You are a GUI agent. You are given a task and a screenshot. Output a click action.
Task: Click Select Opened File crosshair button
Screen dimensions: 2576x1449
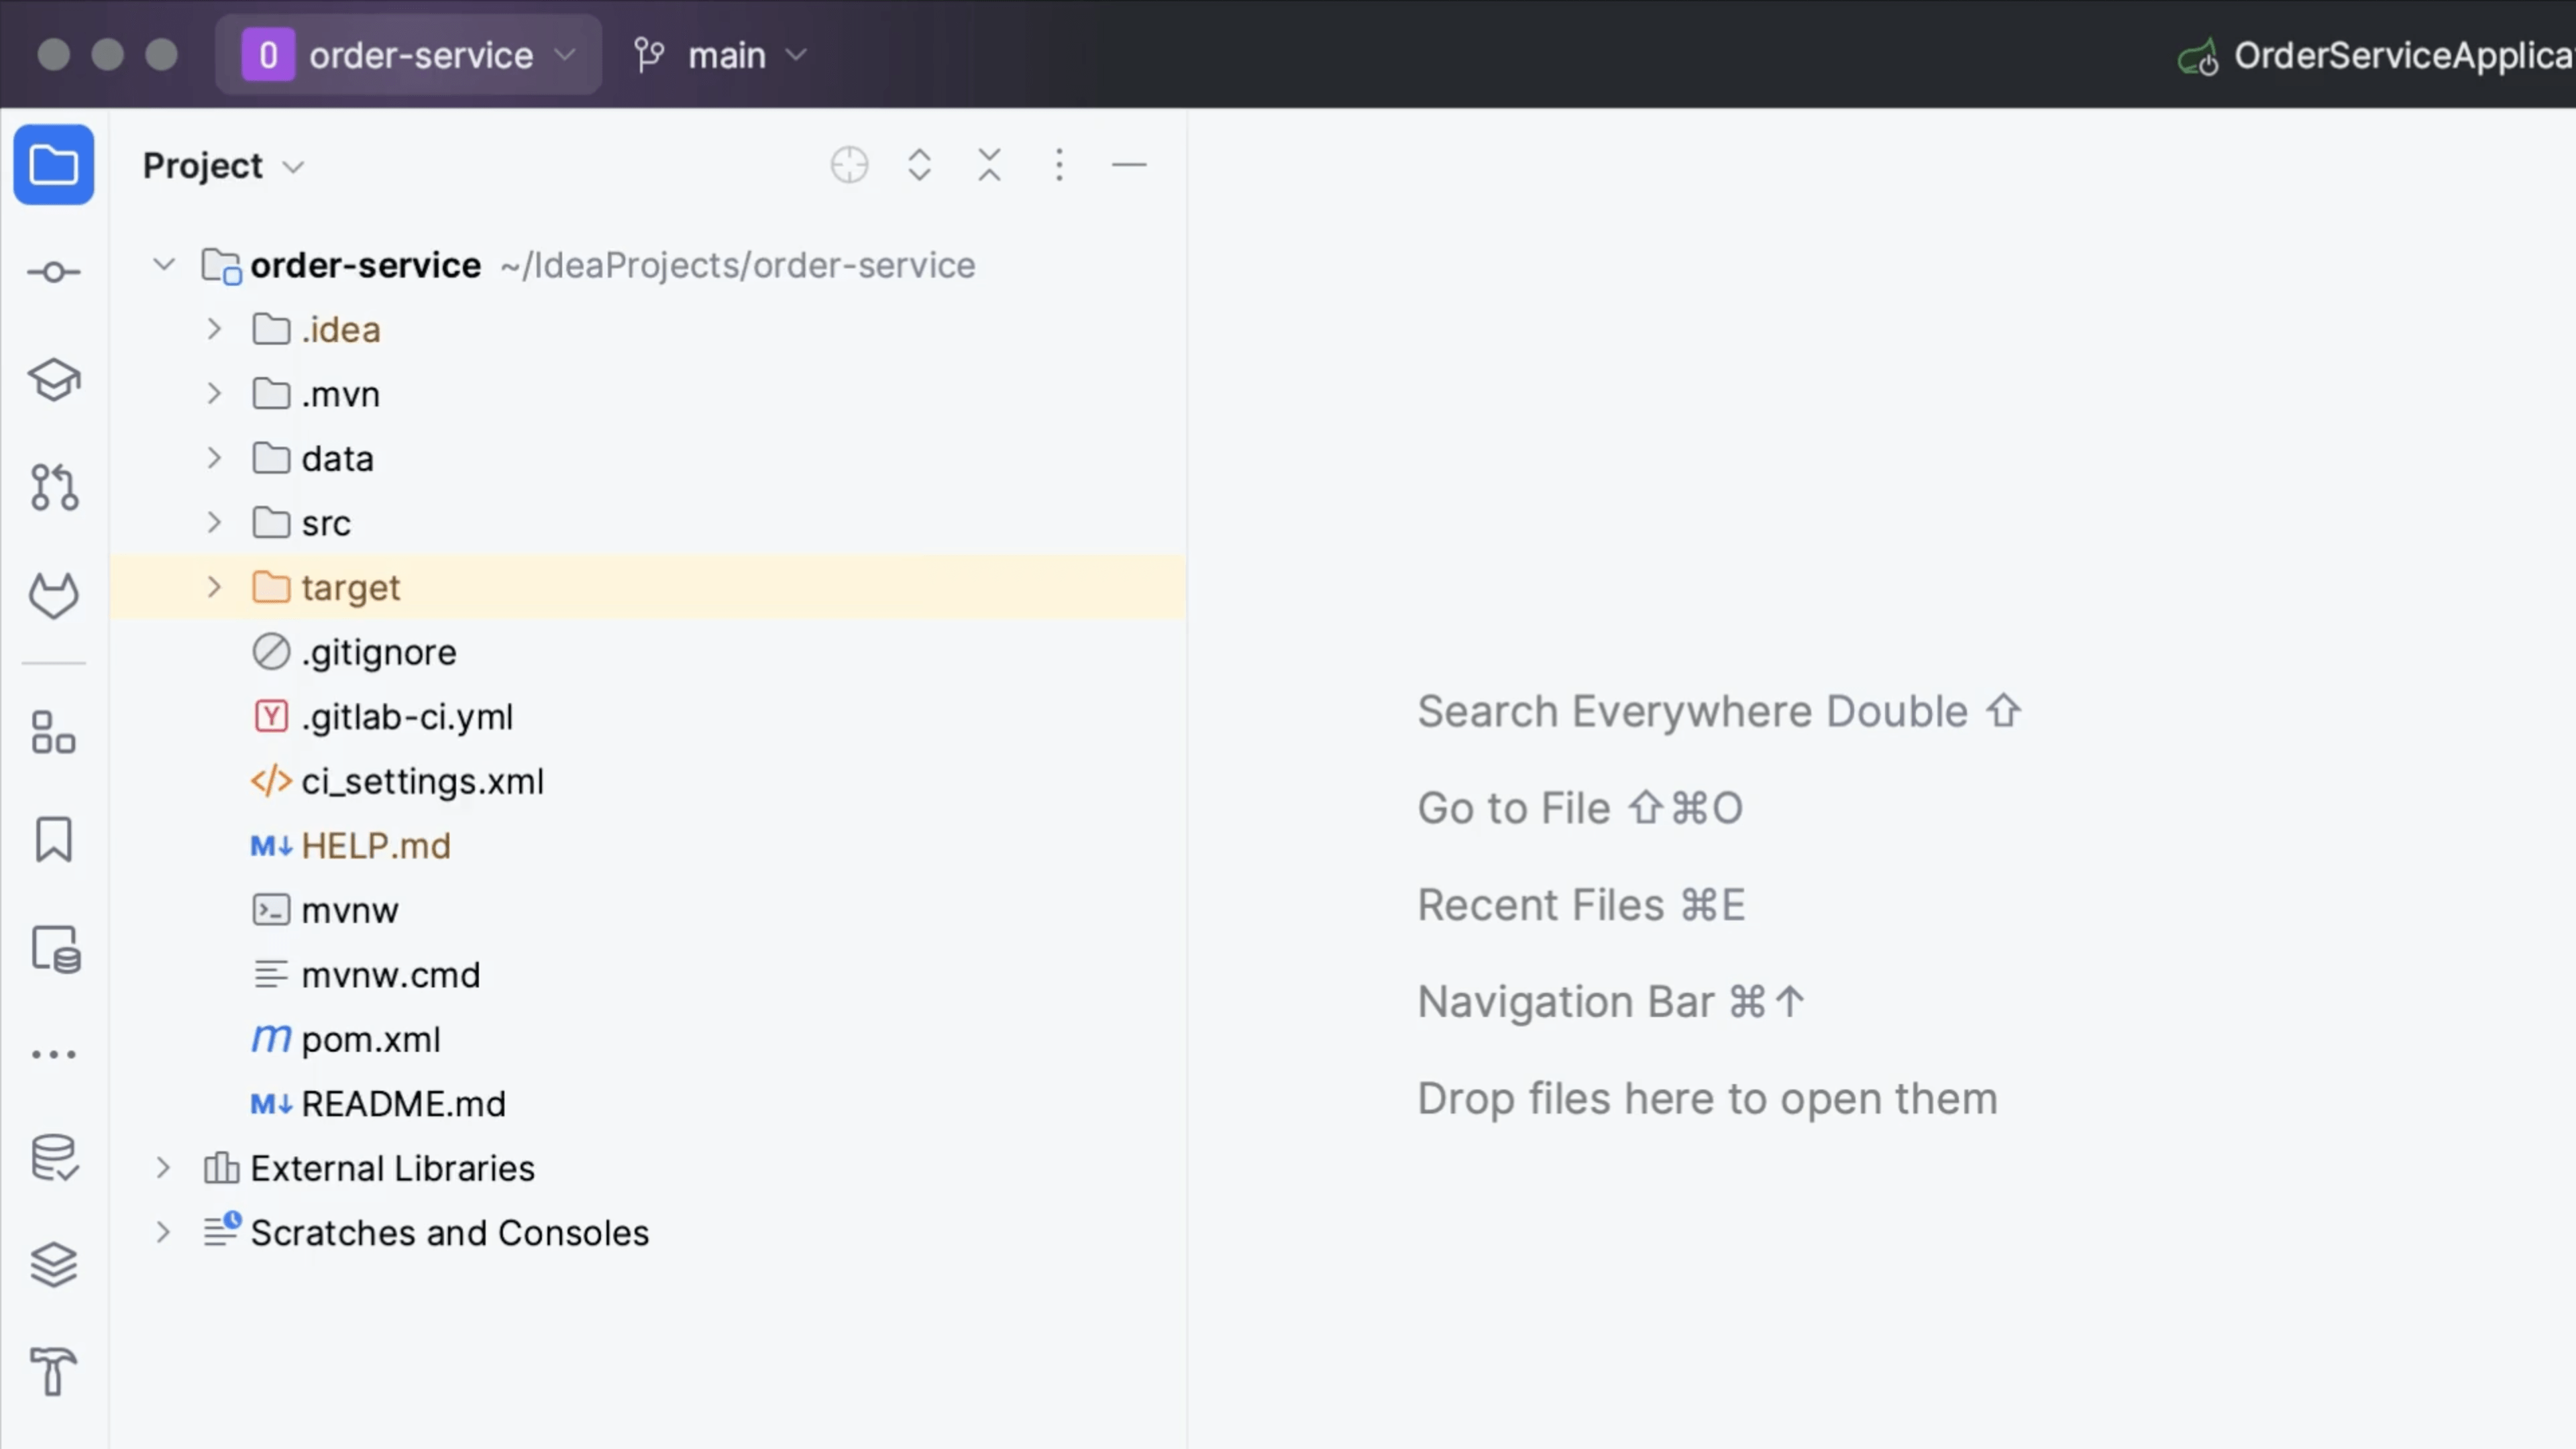click(x=849, y=165)
